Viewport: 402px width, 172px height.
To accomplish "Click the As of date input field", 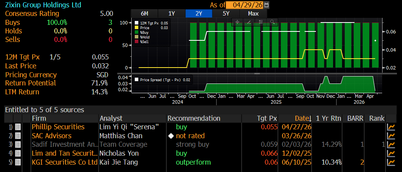I will (247, 5).
